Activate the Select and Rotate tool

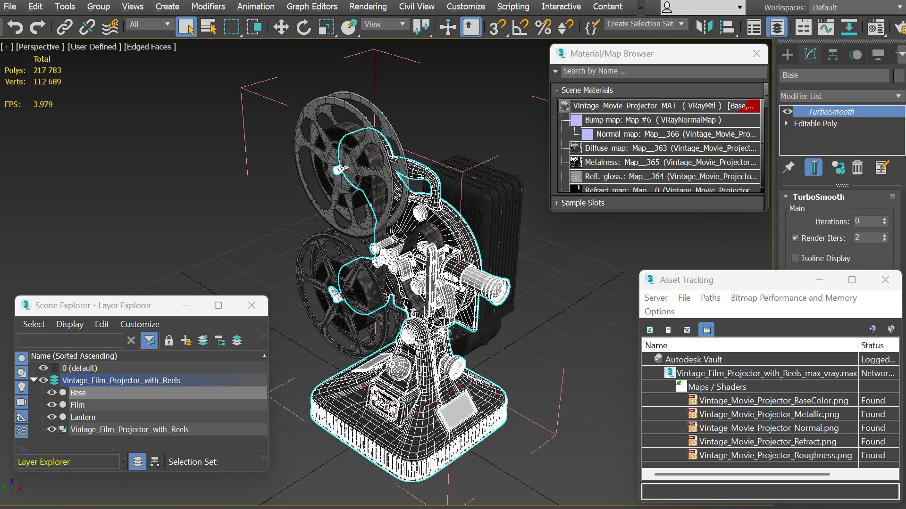click(303, 27)
